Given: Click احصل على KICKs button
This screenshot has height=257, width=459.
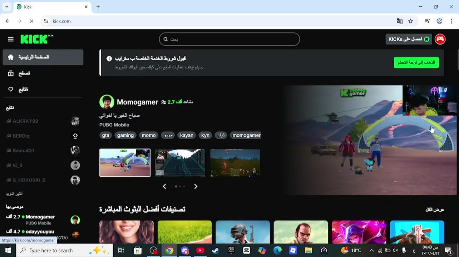Looking at the screenshot, I should point(409,39).
